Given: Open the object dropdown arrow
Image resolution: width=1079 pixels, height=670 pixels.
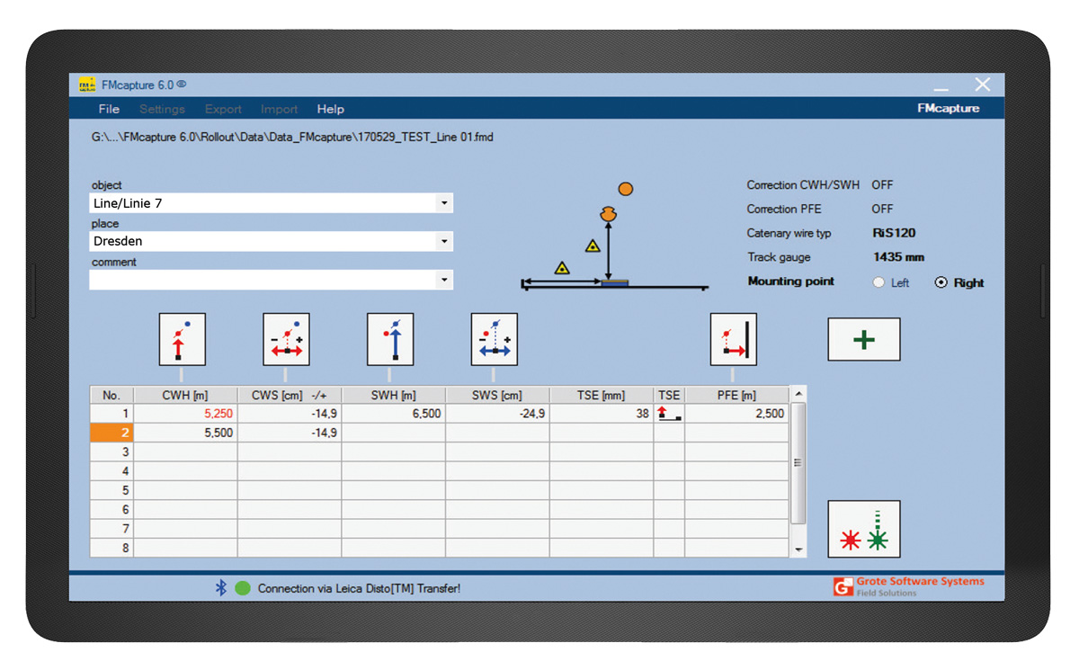Looking at the screenshot, I should (444, 203).
